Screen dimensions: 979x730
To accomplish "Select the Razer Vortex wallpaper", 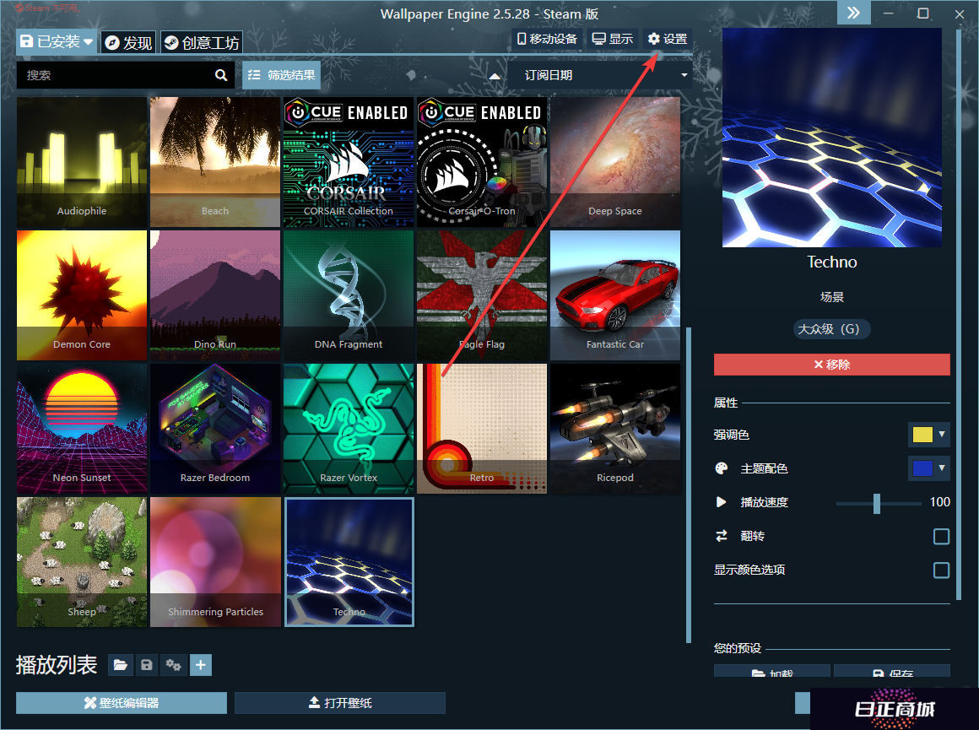I will [349, 429].
